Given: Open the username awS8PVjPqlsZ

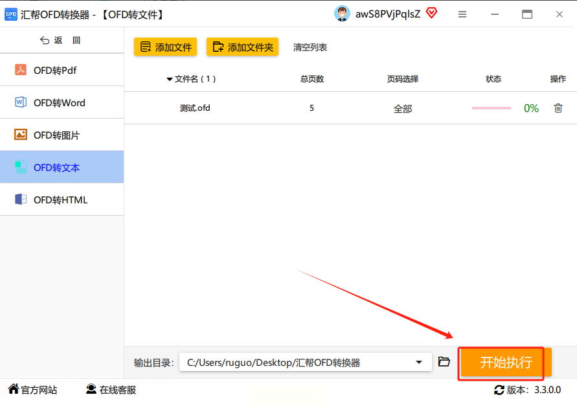Looking at the screenshot, I should coord(388,14).
